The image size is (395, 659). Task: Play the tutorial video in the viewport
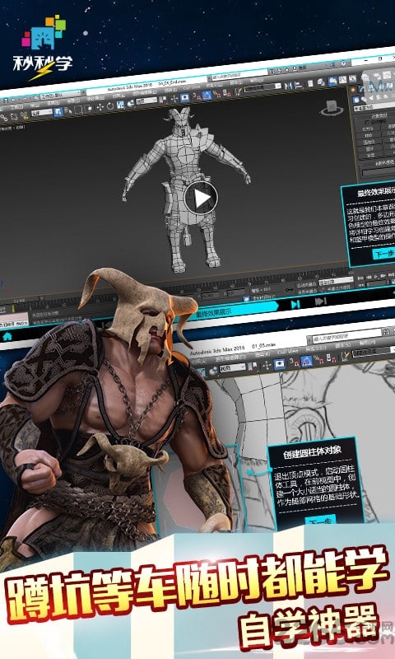coord(201,198)
